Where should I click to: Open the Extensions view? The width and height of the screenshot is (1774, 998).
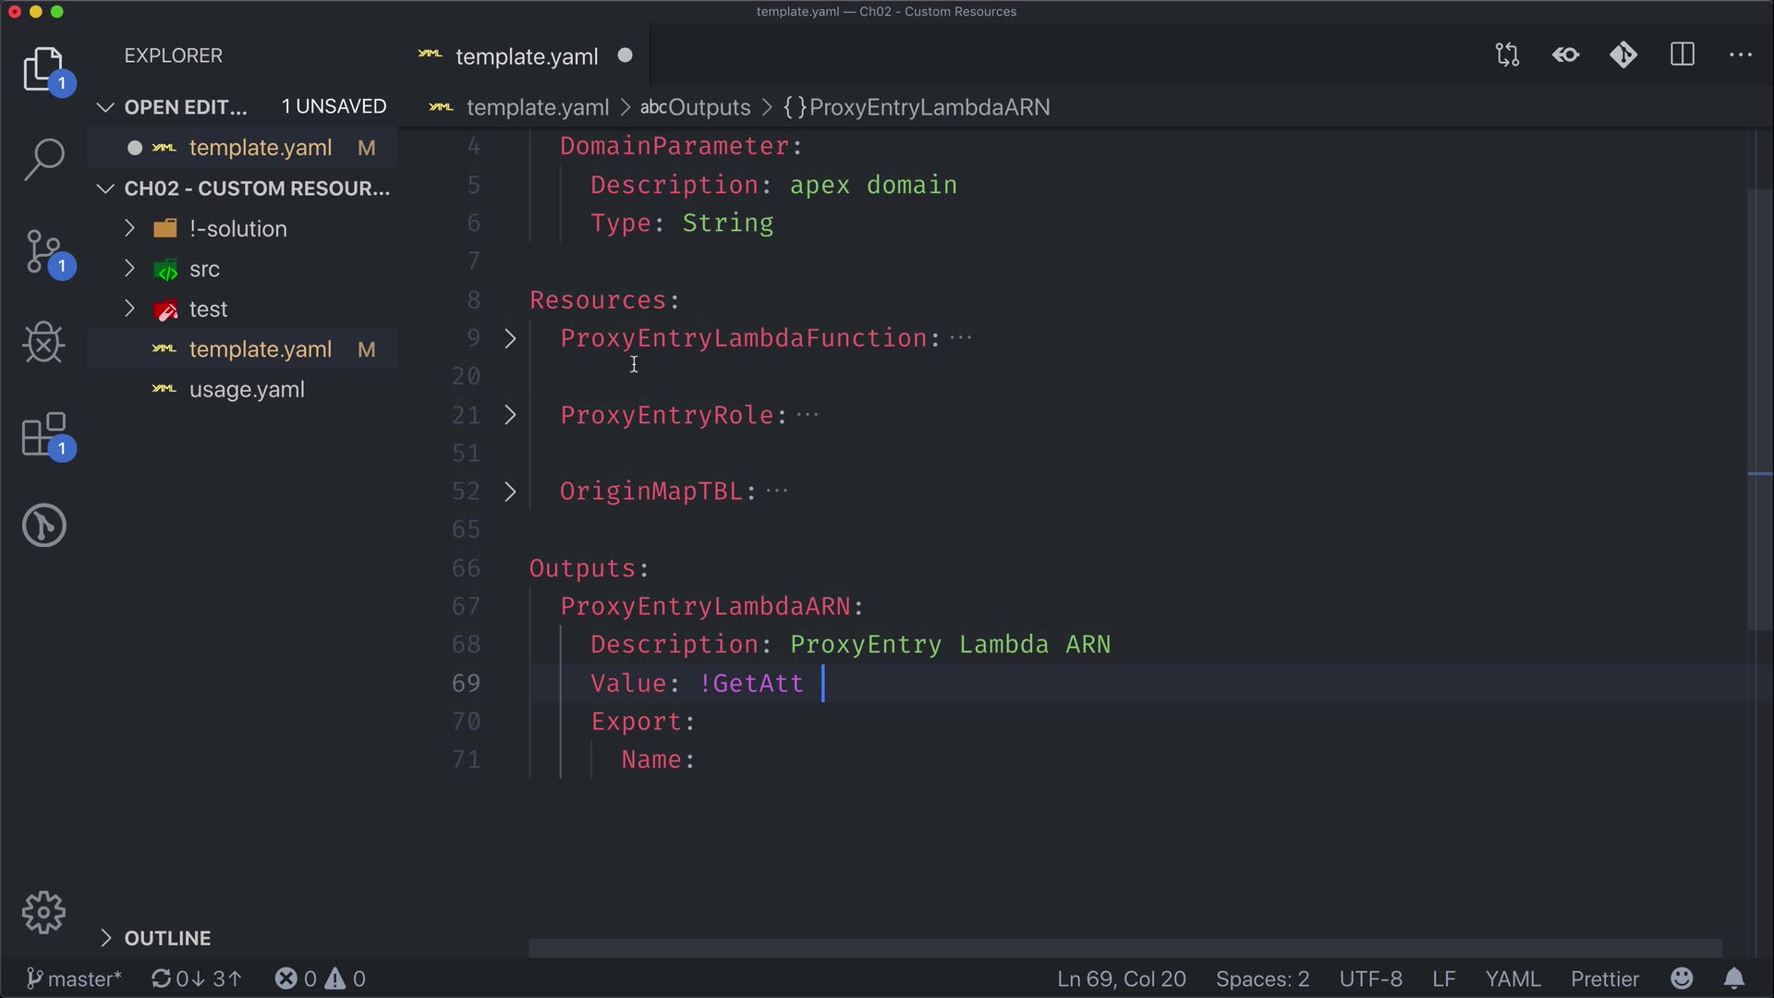coord(43,434)
